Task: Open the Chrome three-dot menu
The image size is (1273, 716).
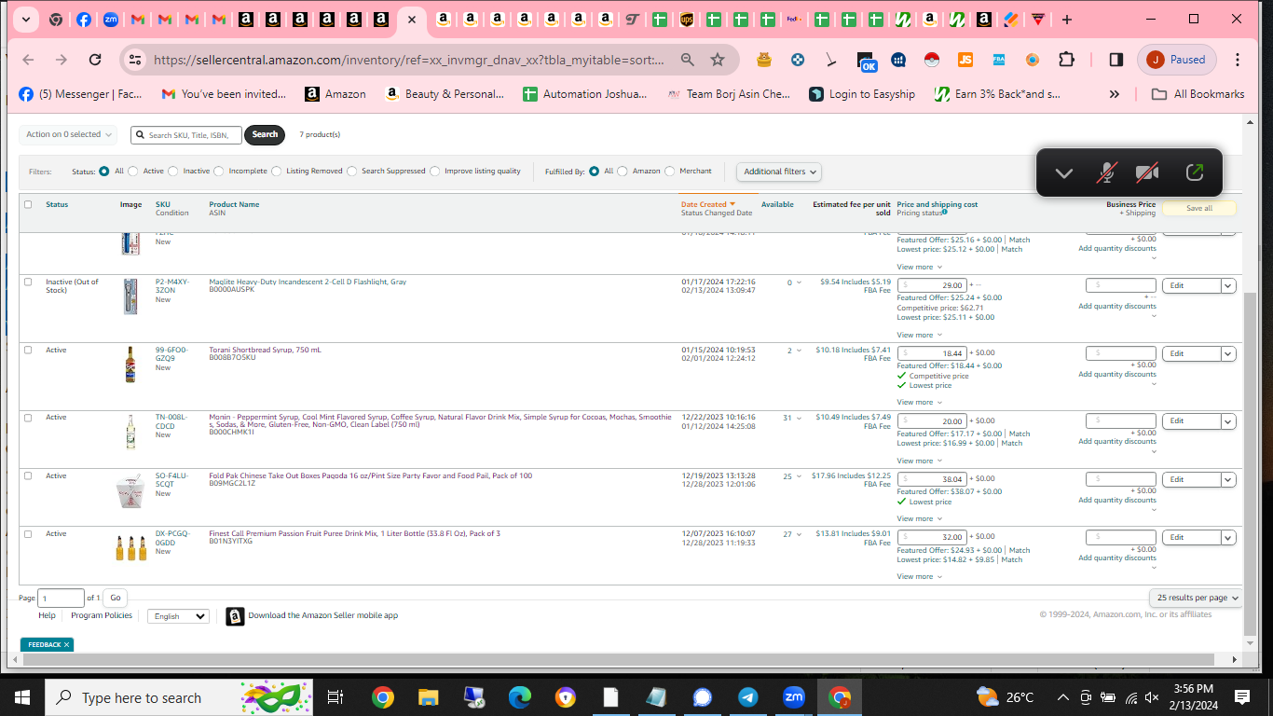Action: click(x=1238, y=60)
